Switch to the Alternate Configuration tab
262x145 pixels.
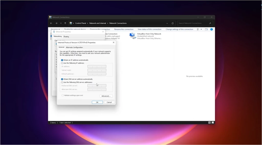click(74, 48)
